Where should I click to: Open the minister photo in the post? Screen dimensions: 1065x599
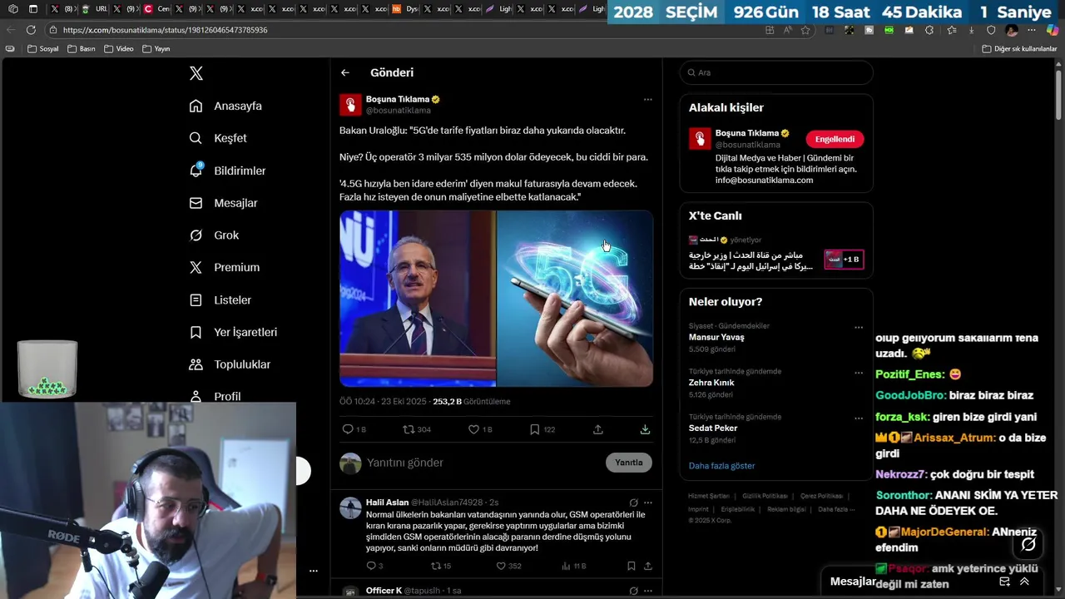[418, 299]
